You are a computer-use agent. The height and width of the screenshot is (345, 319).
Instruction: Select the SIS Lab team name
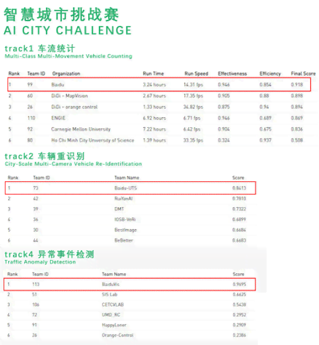click(x=109, y=294)
